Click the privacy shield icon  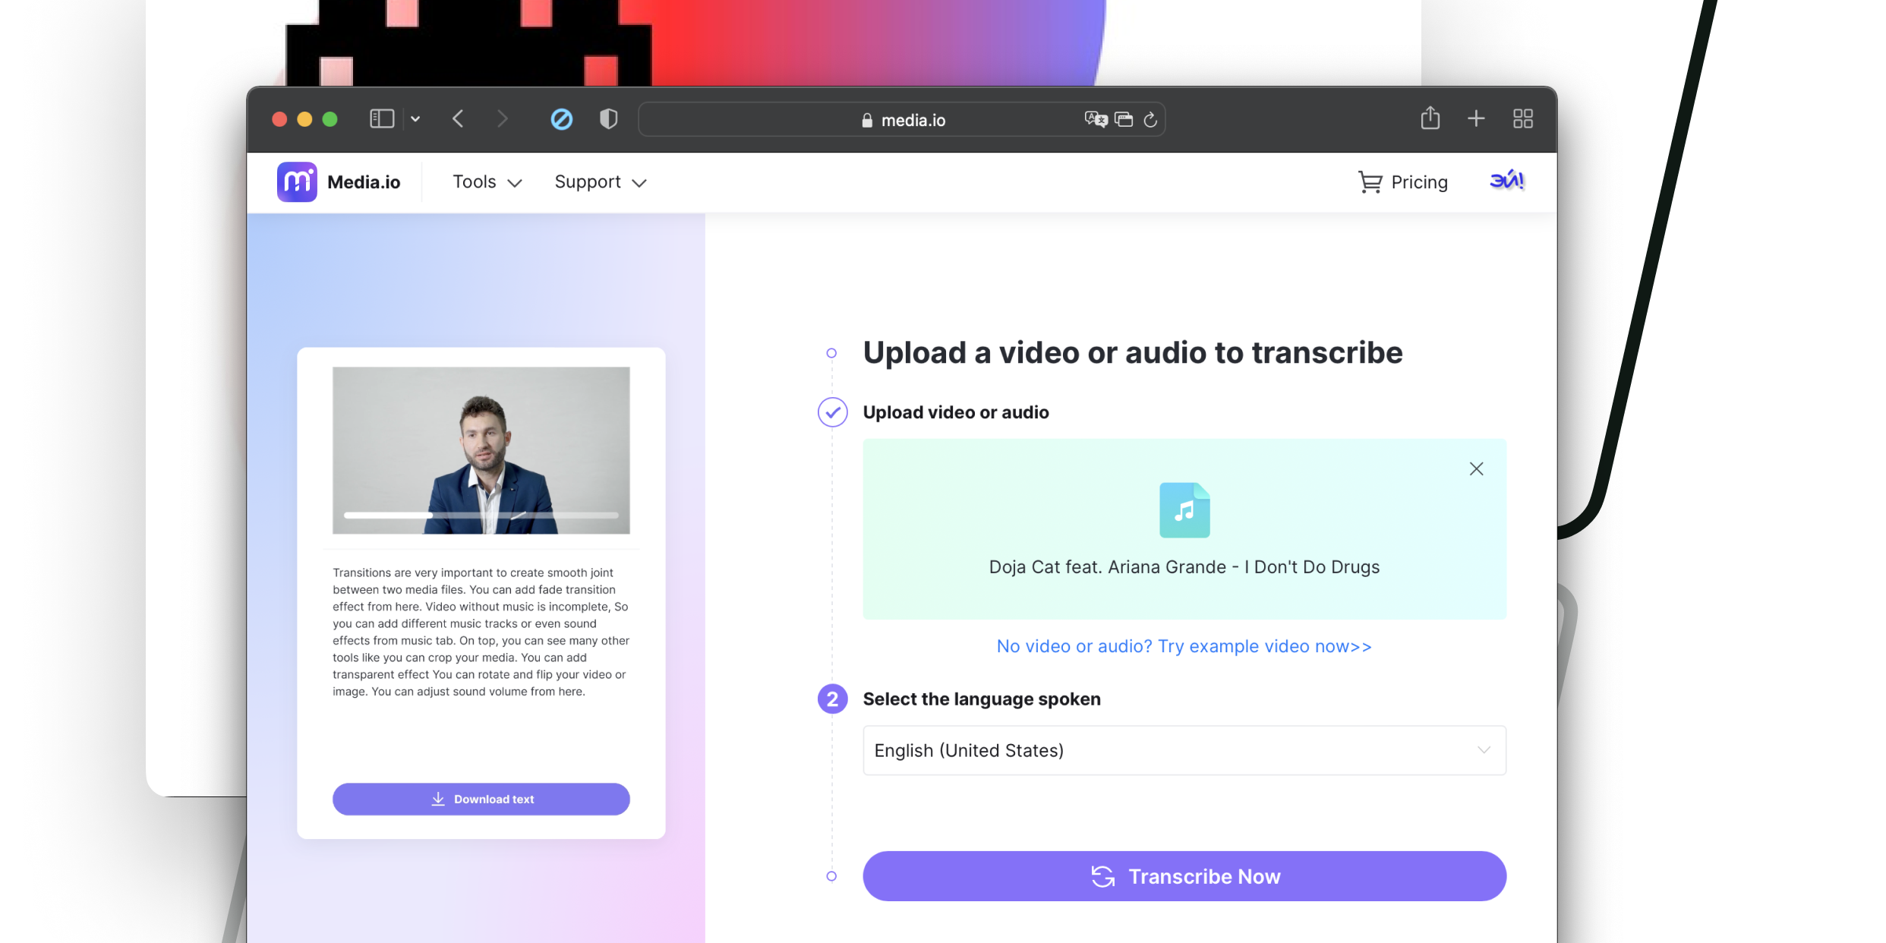coord(608,119)
